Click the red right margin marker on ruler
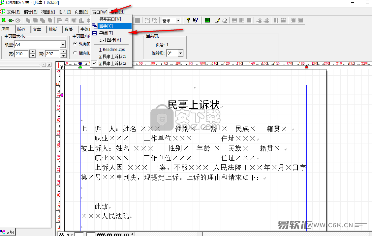The width and height of the screenshot is (372, 236). (x=306, y=67)
